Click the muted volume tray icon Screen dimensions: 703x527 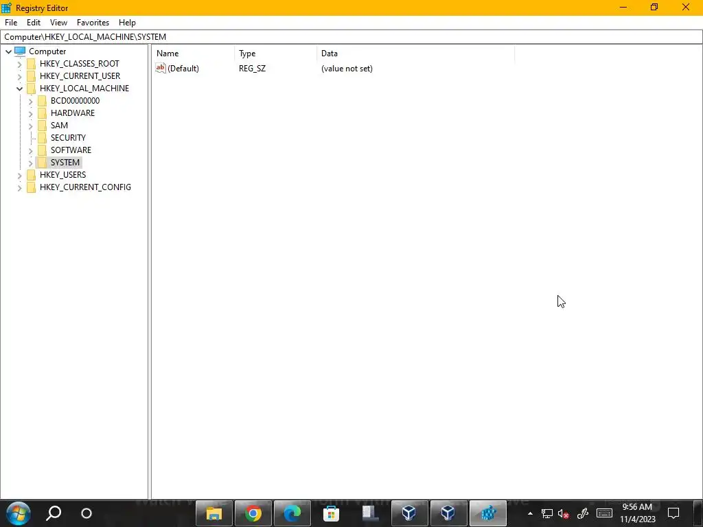click(x=564, y=513)
